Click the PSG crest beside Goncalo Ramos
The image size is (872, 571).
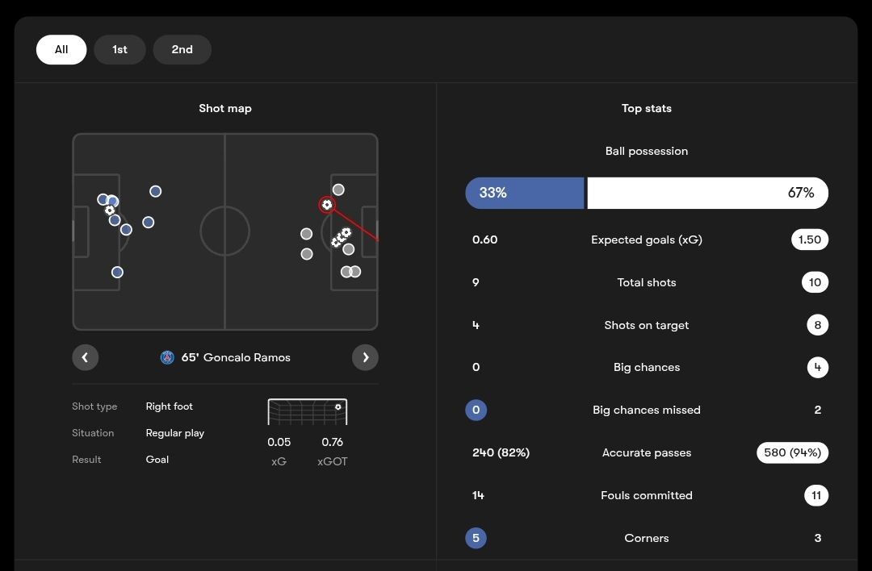(167, 357)
